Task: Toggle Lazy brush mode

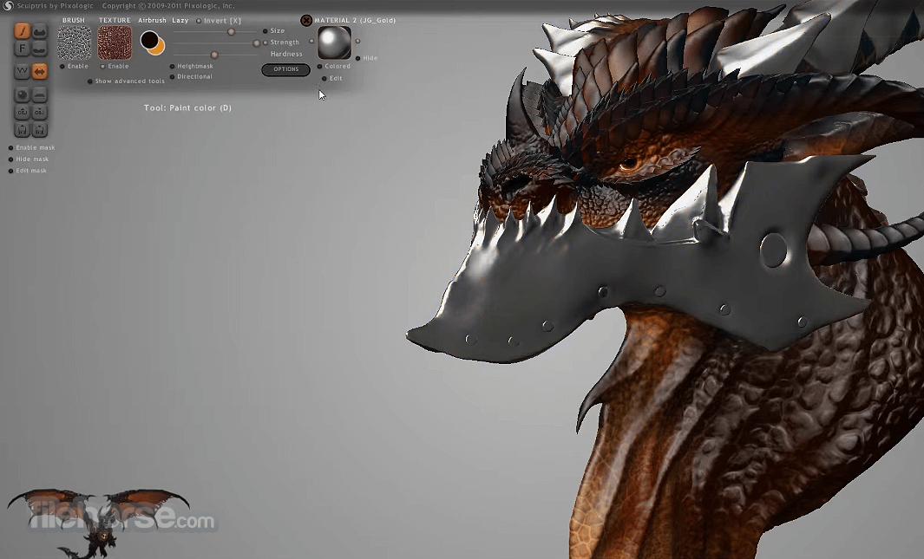Action: [180, 20]
